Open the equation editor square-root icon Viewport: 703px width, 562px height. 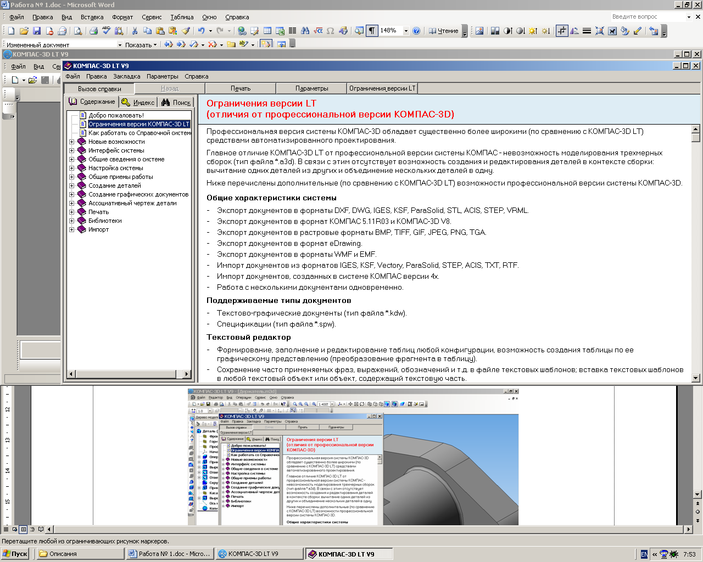click(x=318, y=31)
